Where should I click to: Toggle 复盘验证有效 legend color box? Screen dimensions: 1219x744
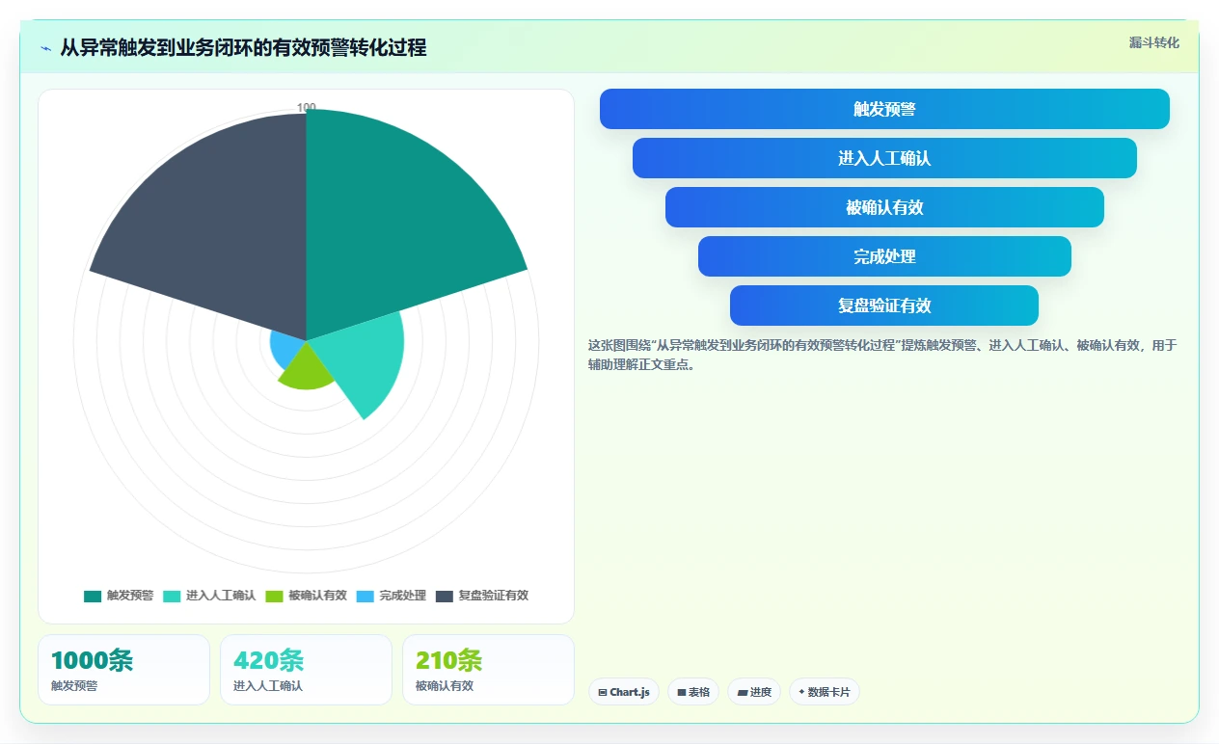click(x=444, y=596)
